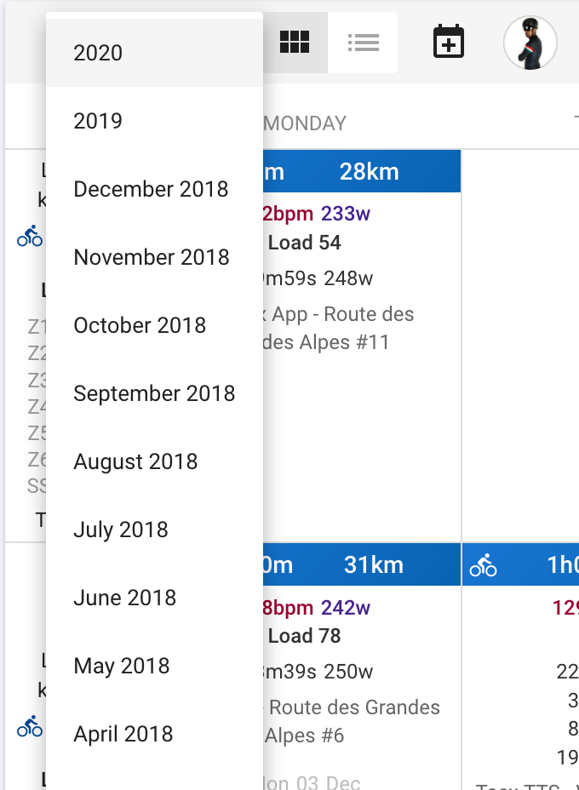Open the 31km ride activity header
Screen dimensions: 579x790
362,564
